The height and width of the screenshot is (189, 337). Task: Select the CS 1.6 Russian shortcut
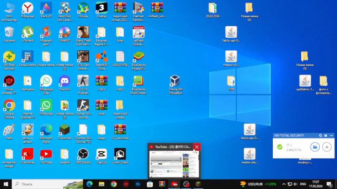pos(83,85)
